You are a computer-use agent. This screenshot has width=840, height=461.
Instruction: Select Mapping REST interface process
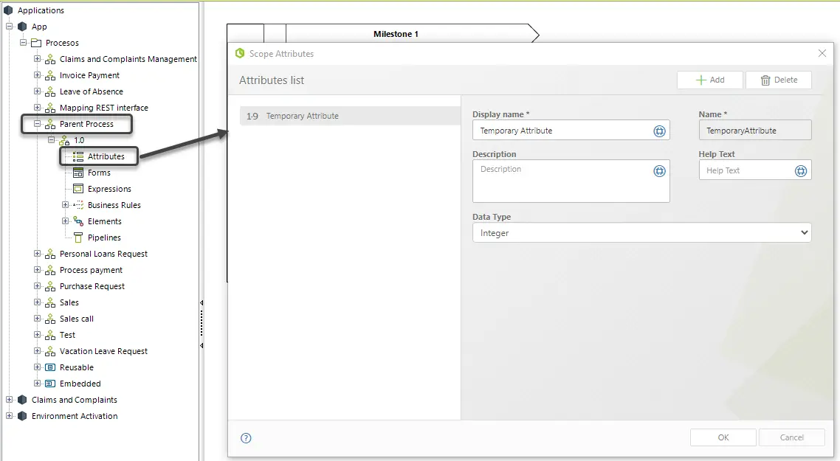coord(104,108)
